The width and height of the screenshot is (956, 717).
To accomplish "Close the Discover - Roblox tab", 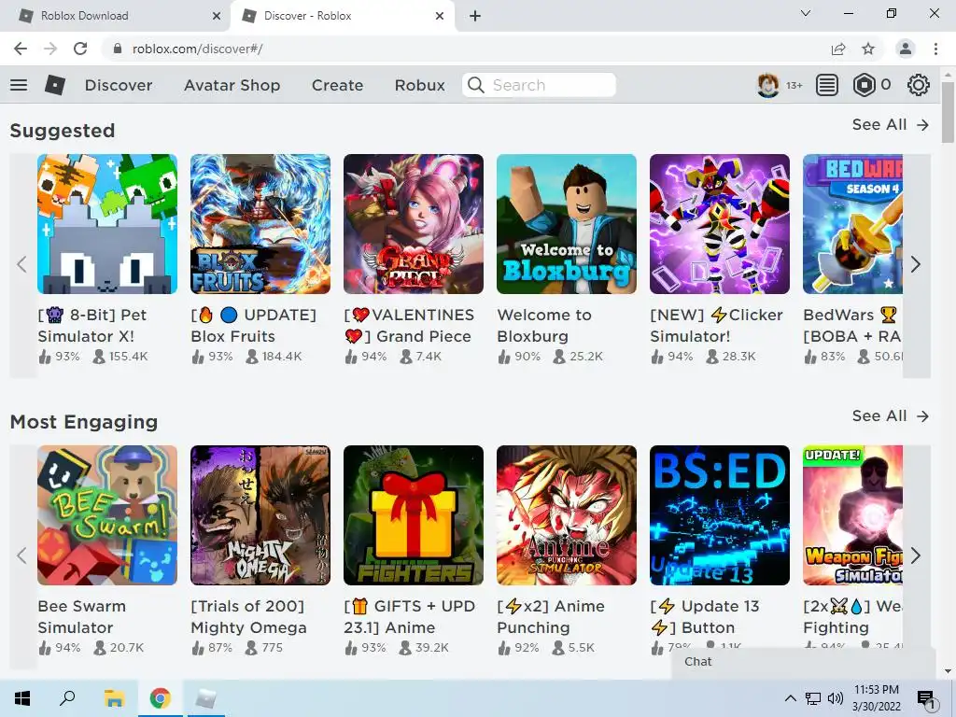I will [440, 16].
